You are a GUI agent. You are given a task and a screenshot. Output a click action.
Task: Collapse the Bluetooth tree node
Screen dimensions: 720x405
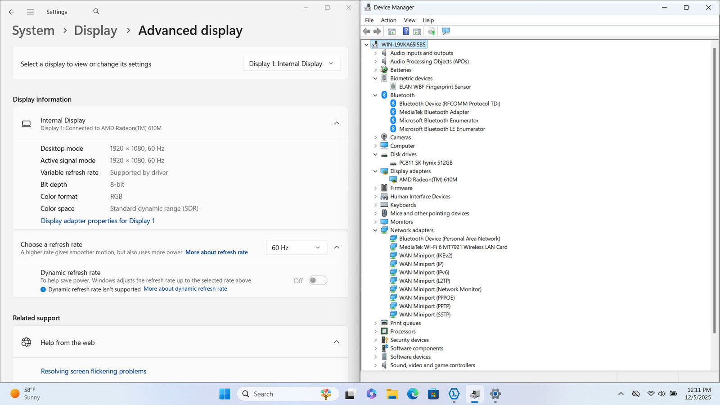click(x=375, y=95)
